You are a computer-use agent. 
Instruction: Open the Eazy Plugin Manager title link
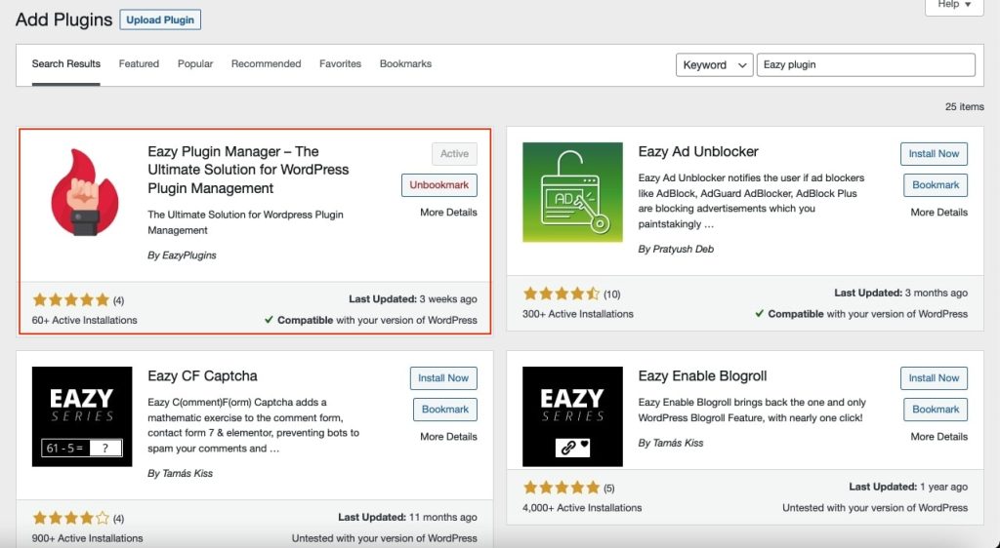[248, 170]
